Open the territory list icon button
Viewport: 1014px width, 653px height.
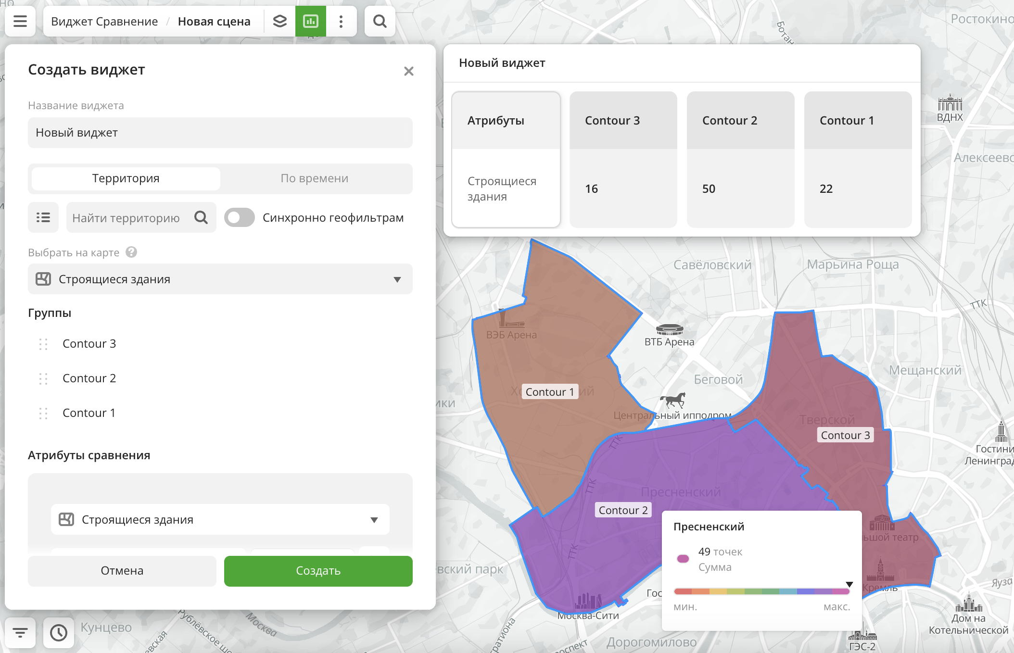pos(43,218)
